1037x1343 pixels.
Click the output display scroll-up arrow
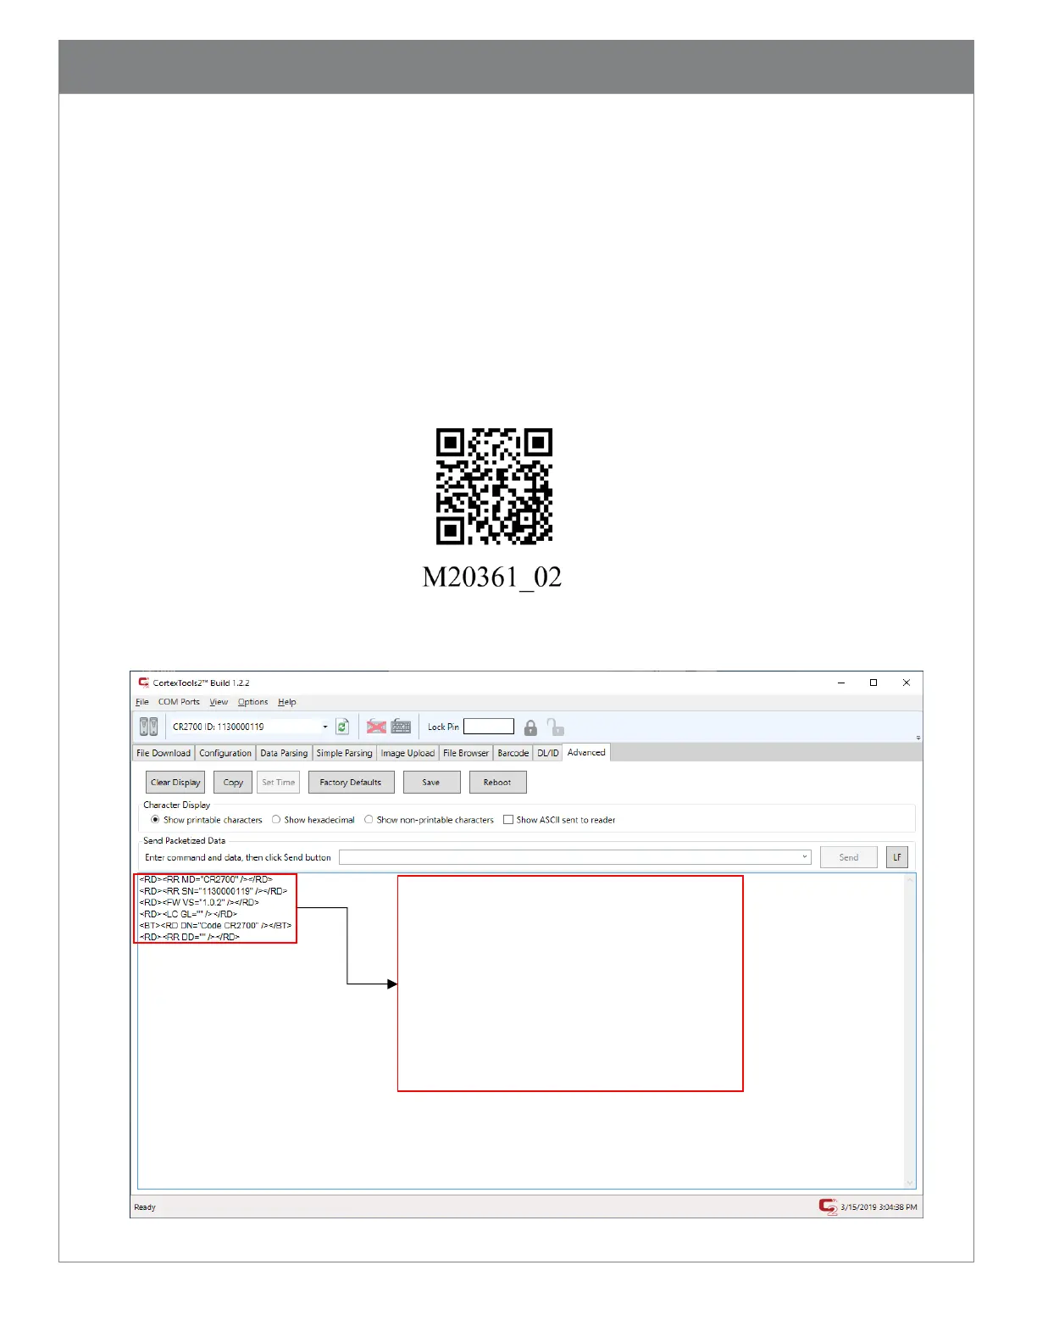click(x=910, y=880)
